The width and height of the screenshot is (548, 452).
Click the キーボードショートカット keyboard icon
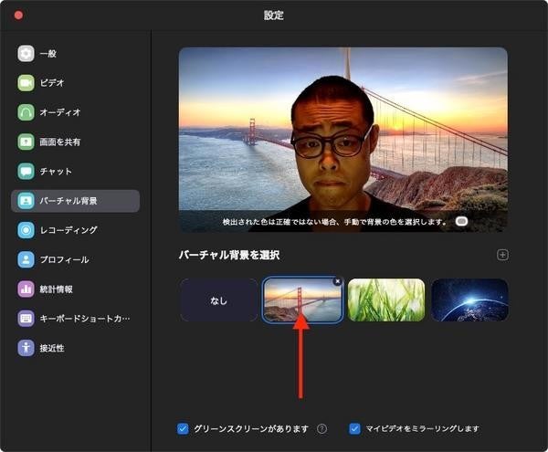click(26, 319)
